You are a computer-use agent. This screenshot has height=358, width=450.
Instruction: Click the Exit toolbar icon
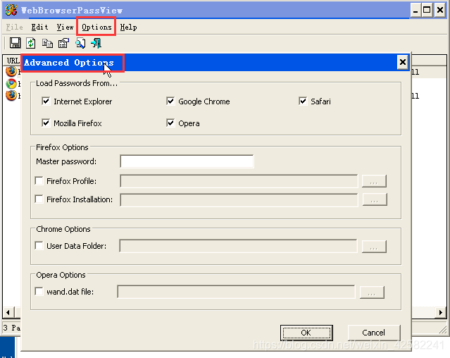click(x=96, y=44)
